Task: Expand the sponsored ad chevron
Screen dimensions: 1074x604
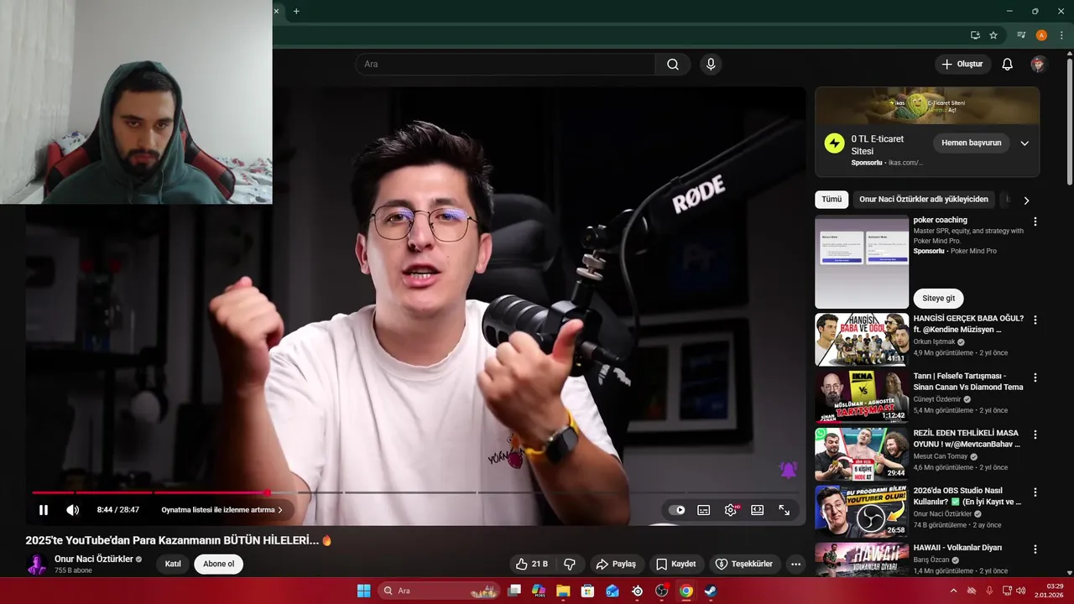Action: 1024,143
